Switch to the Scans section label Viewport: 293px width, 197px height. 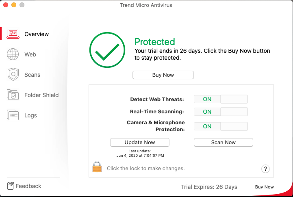point(32,75)
